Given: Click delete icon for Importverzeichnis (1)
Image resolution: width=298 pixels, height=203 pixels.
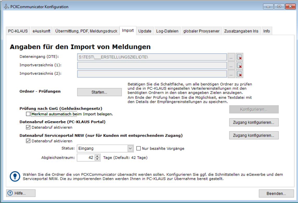Looking at the screenshot, I should [239, 66].
